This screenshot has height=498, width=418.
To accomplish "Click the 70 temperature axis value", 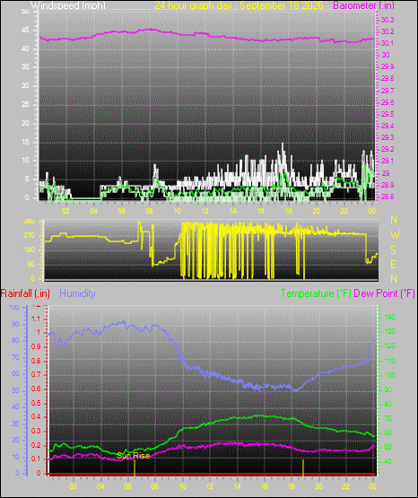I will tap(388, 419).
